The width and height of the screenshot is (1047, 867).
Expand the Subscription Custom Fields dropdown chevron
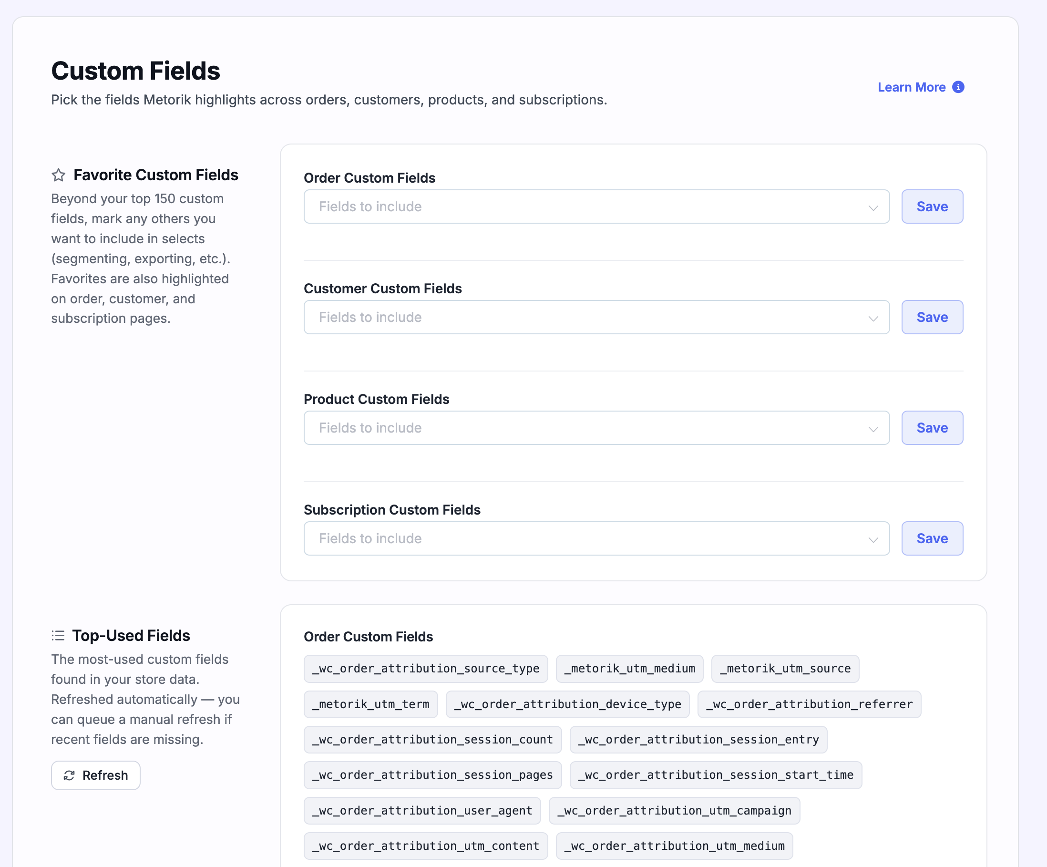click(873, 539)
